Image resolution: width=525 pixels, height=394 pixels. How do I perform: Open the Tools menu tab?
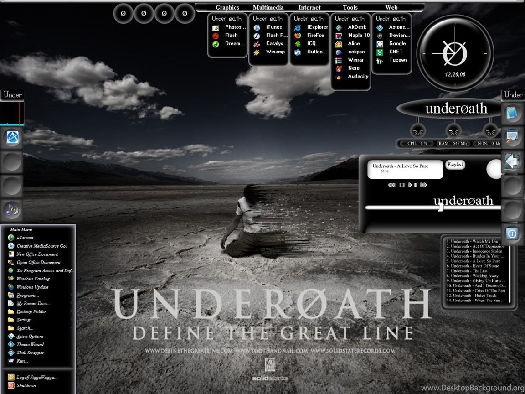[350, 7]
